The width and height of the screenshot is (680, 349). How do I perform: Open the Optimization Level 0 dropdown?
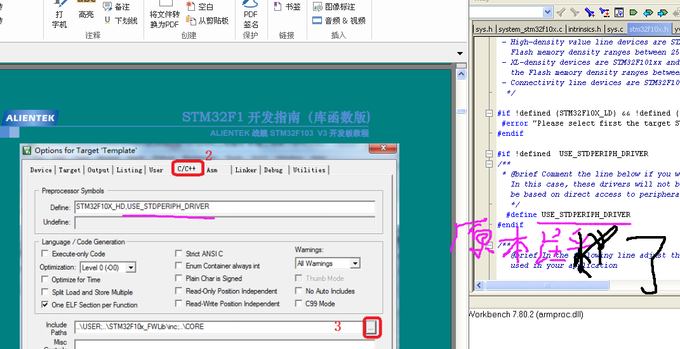[x=131, y=268]
